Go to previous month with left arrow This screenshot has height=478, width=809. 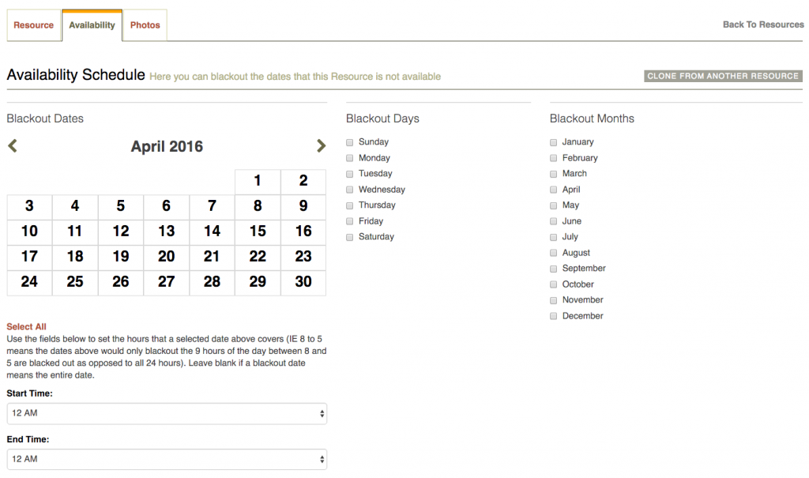pos(13,146)
